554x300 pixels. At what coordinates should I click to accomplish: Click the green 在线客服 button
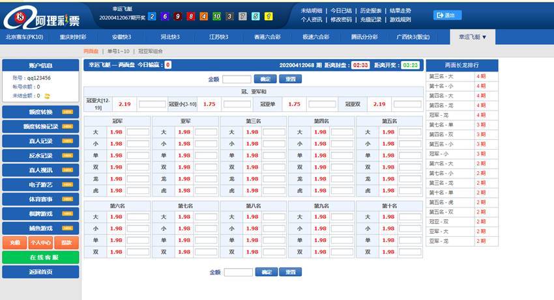(40, 257)
